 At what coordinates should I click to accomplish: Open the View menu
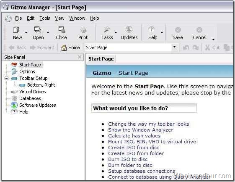coord(59,18)
